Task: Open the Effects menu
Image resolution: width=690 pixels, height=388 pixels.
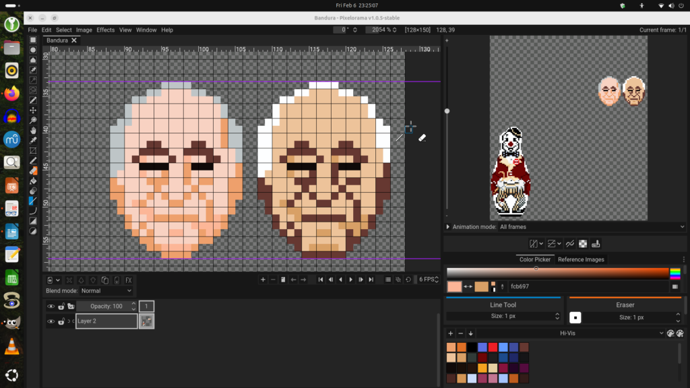Action: click(x=105, y=30)
